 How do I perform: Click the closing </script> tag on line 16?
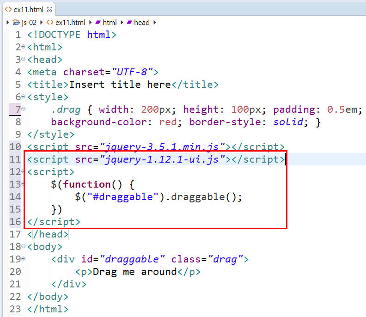point(54,222)
